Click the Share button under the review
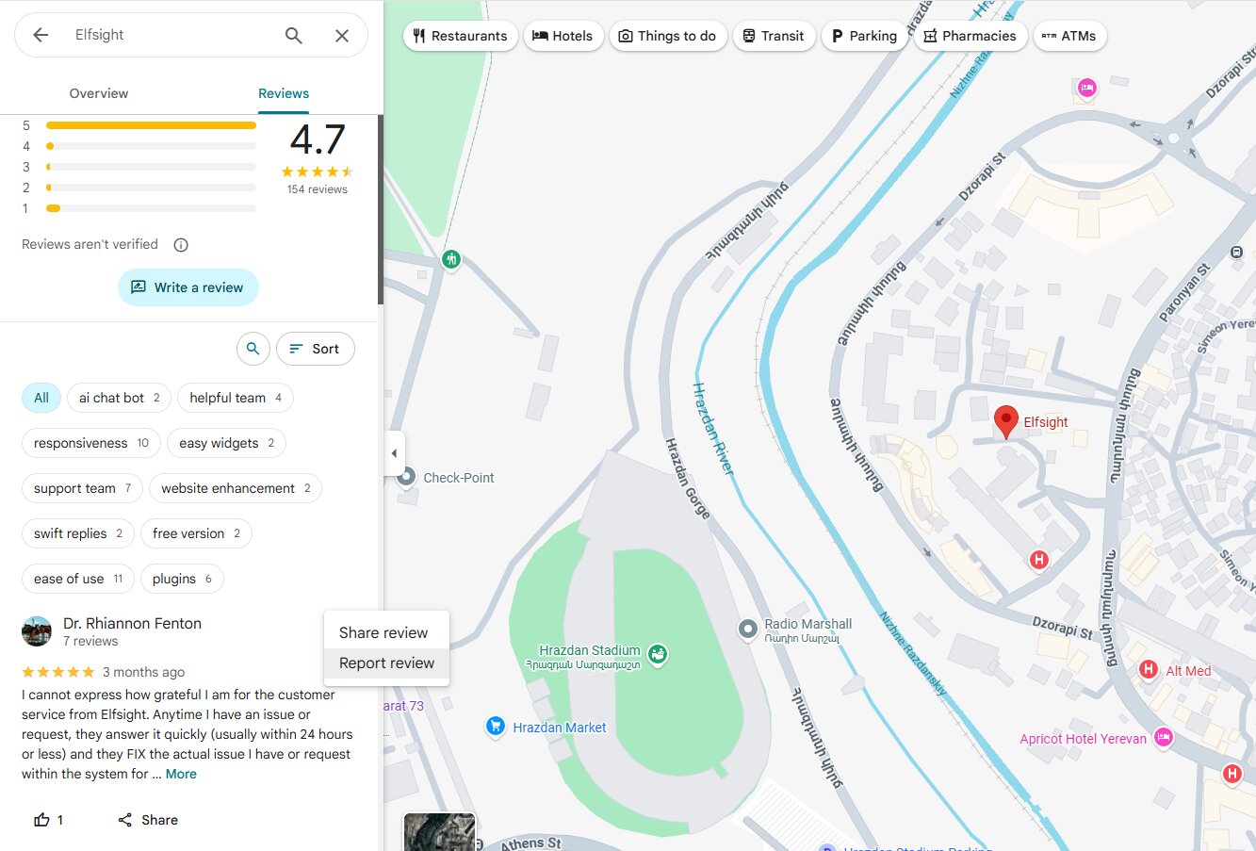 click(x=148, y=820)
